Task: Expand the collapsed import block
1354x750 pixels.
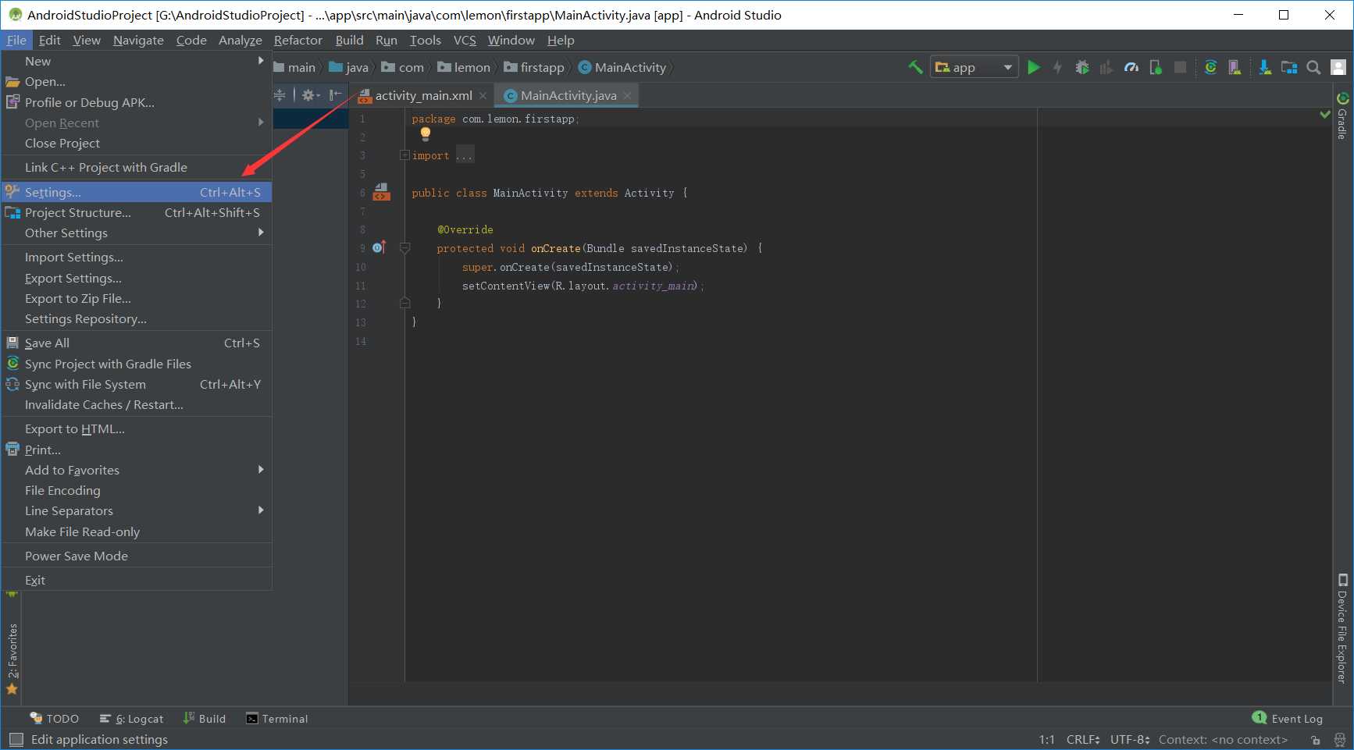Action: click(404, 155)
